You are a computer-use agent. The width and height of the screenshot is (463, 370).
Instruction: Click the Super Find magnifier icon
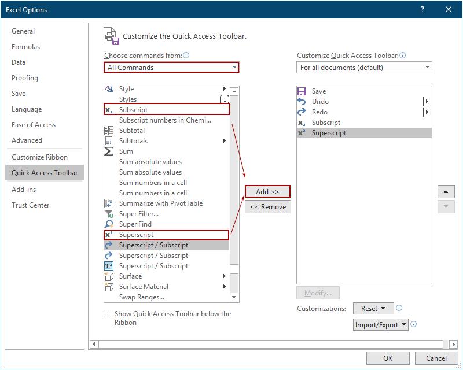point(108,224)
